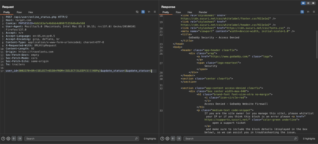Click 'X-Requested-With: XMLHttpRequest' header
318x144 pixels.
point(31,45)
